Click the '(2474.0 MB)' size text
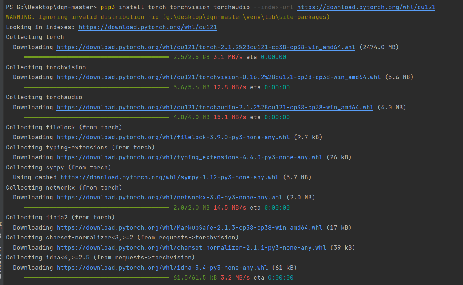This screenshot has height=285, width=463. (x=379, y=47)
